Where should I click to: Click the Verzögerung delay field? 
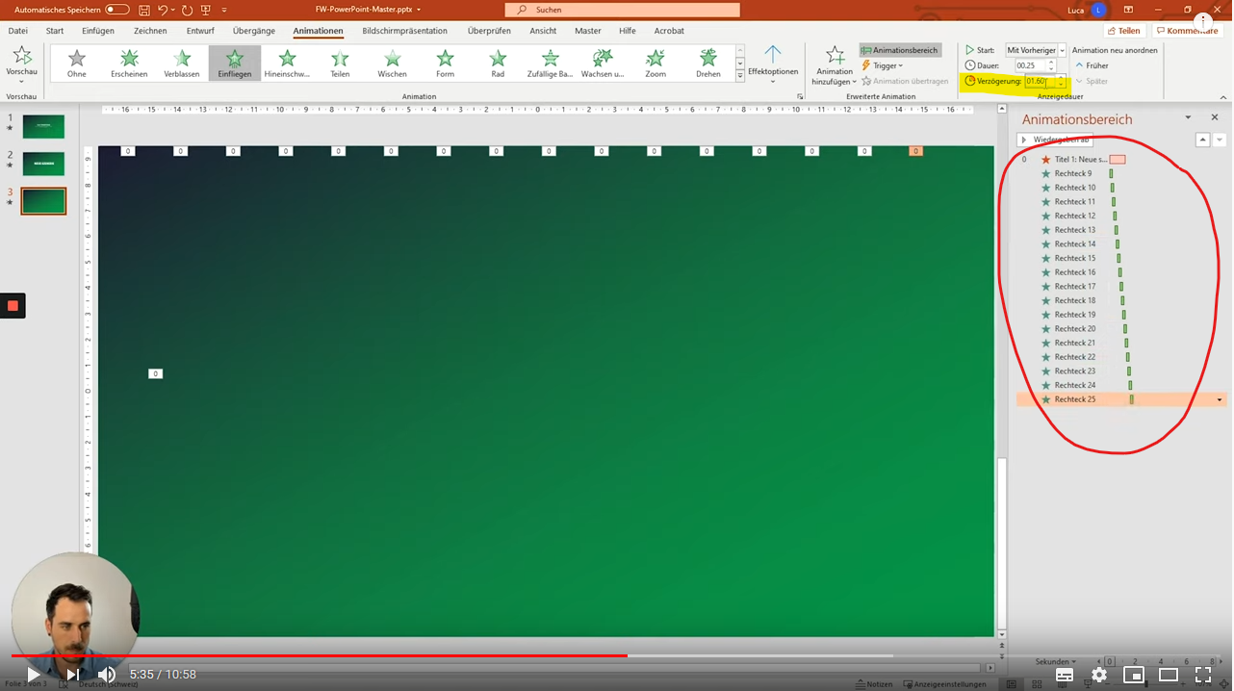1040,81
